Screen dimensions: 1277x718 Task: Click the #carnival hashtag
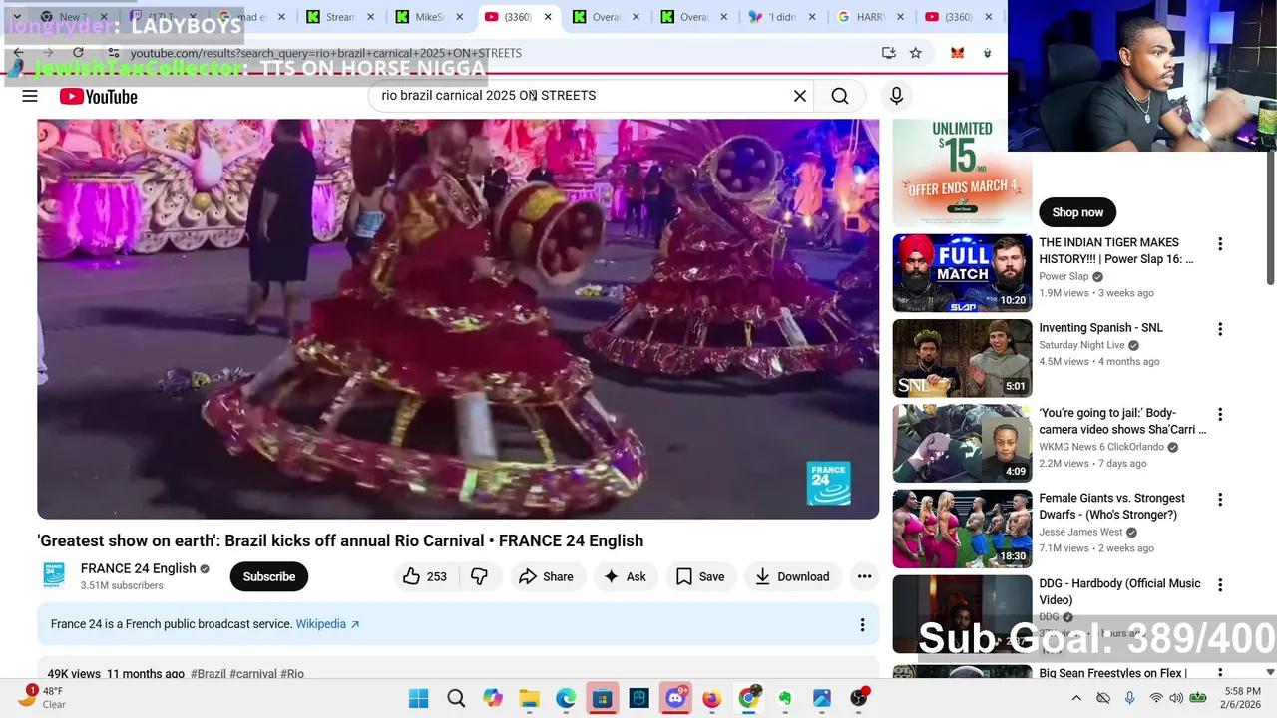click(x=253, y=674)
